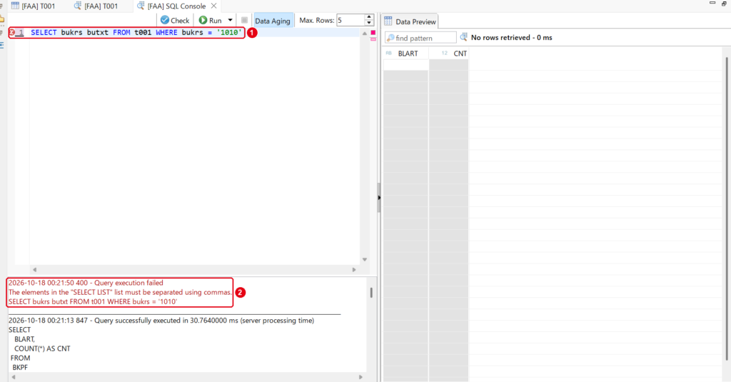The height and width of the screenshot is (382, 731).
Task: Increase Max. Rows with the up stepper
Action: tap(369, 17)
